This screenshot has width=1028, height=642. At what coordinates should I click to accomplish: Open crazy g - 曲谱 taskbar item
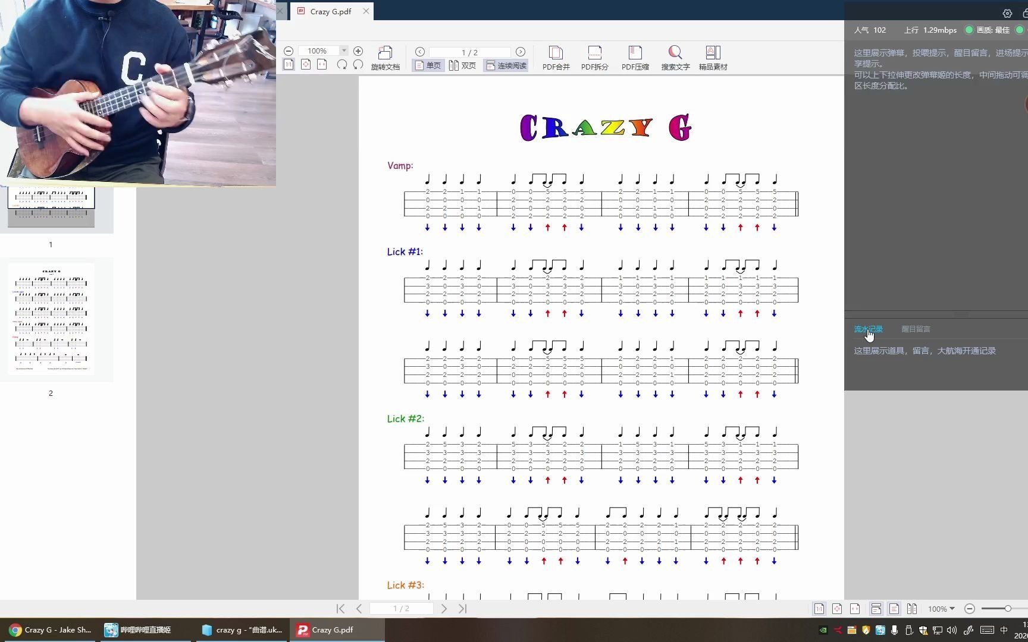tap(242, 630)
